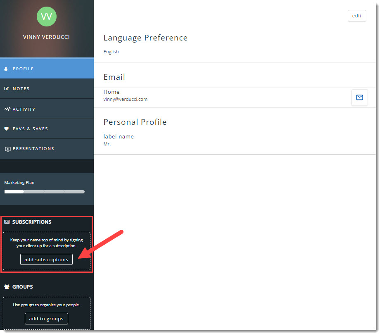
Task: Click the Home email label
Action: 112,92
